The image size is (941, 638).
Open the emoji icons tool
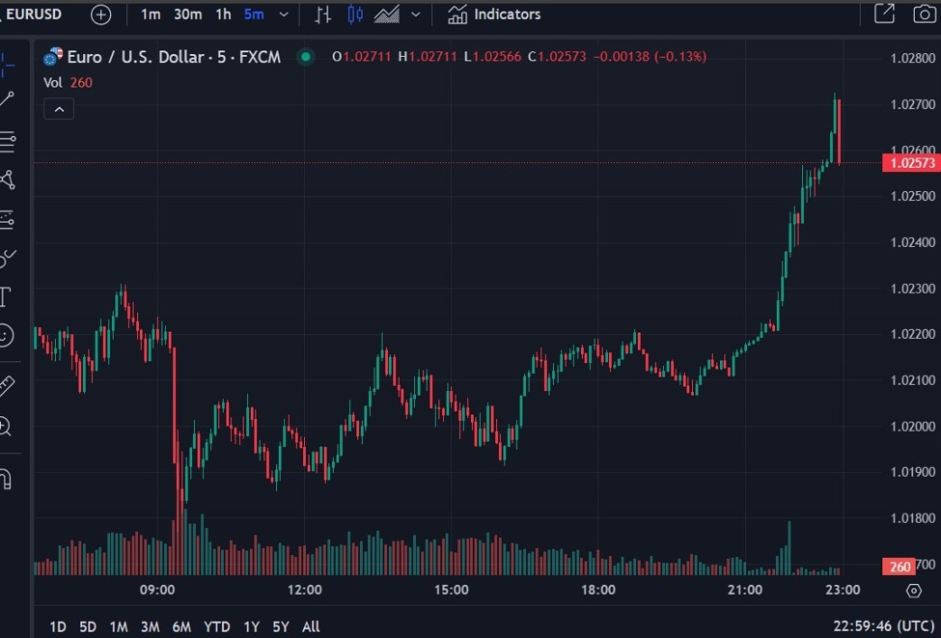coord(6,335)
